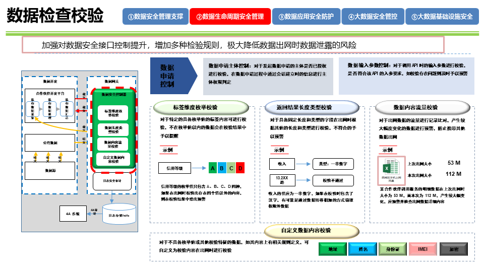The width and height of the screenshot is (484, 272).
Task: Click 示例 under 返回结果长度类型校验
Action: pos(279,150)
